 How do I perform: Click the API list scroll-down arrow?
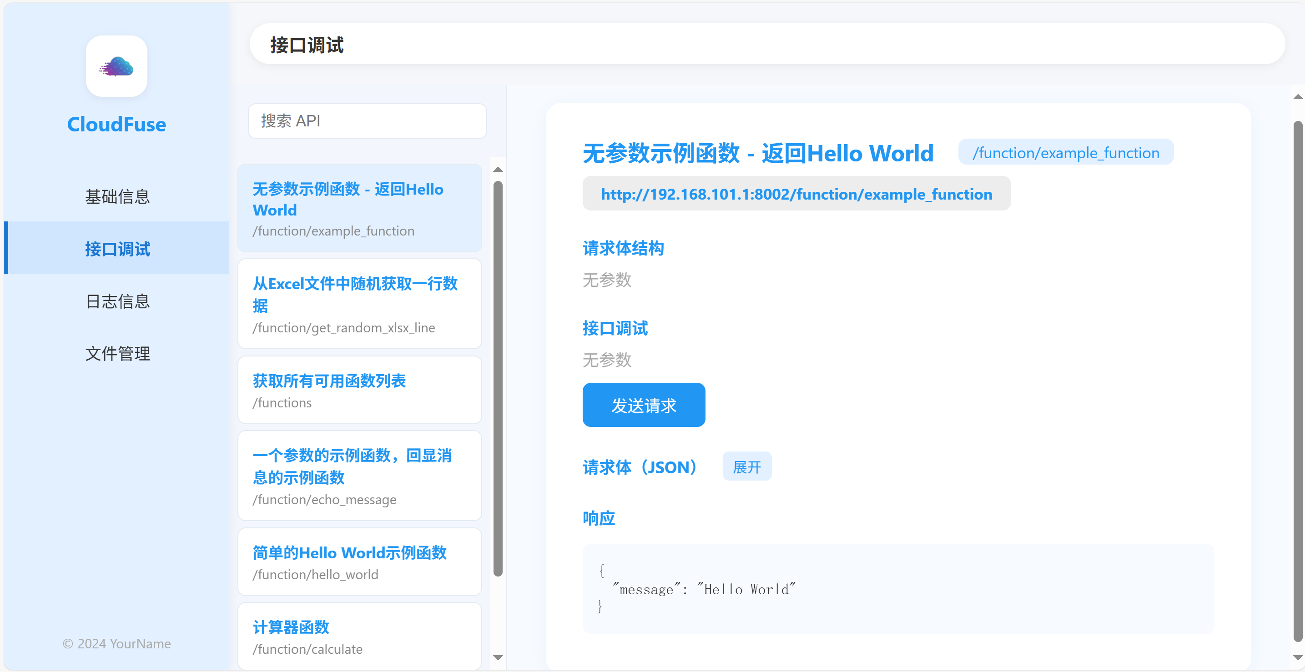tap(498, 658)
